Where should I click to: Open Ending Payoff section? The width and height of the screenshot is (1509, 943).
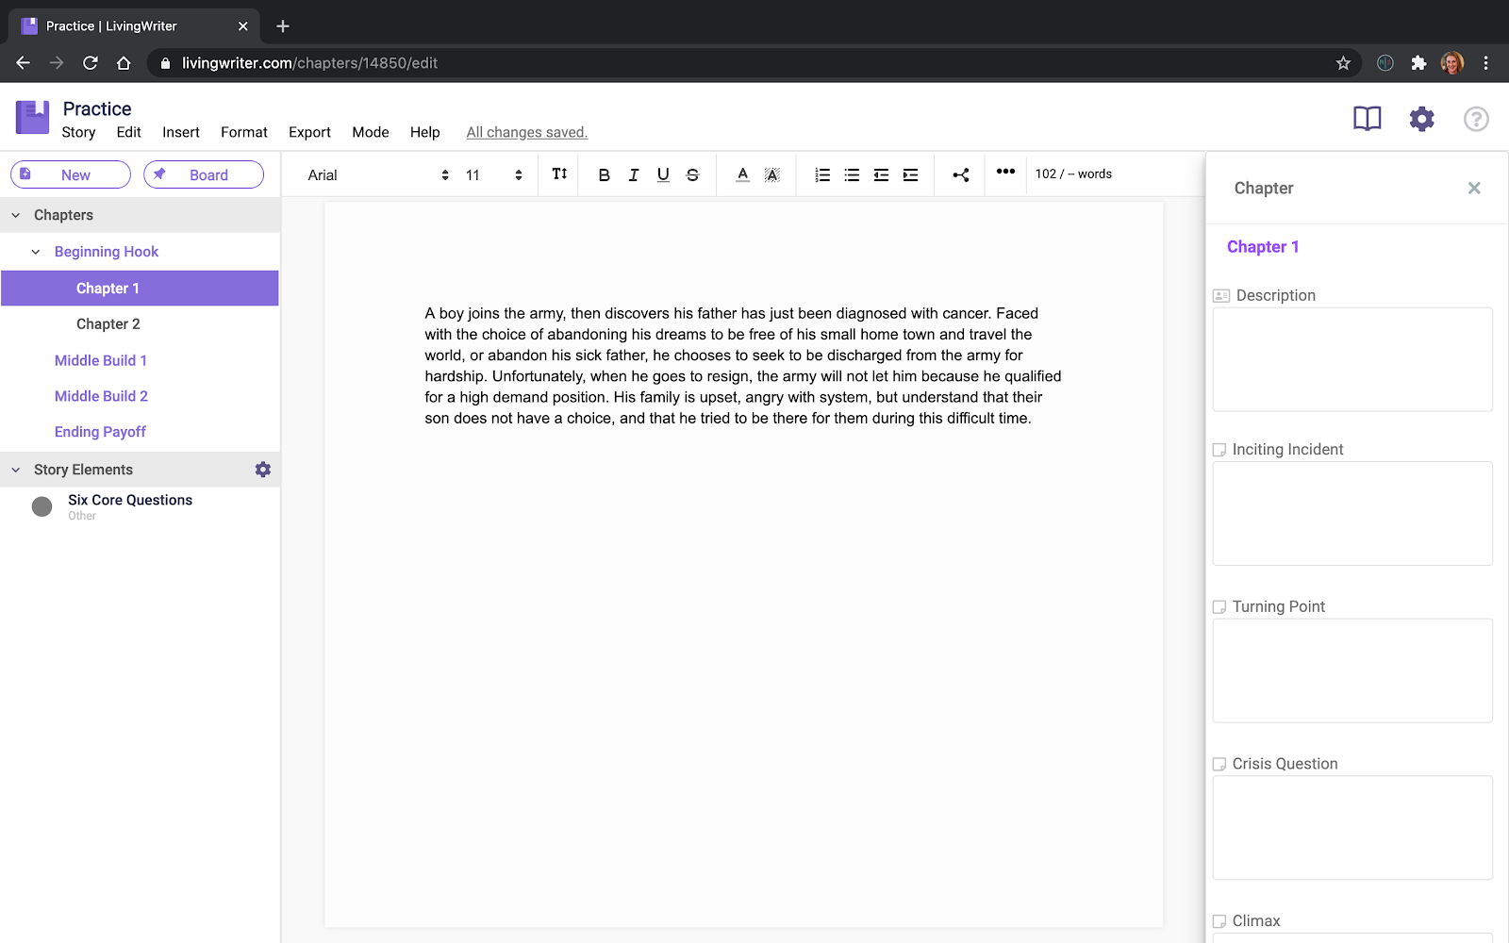[x=100, y=432]
